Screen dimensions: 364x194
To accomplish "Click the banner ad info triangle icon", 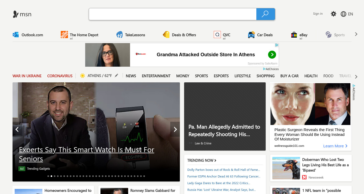I will tap(277, 45).
